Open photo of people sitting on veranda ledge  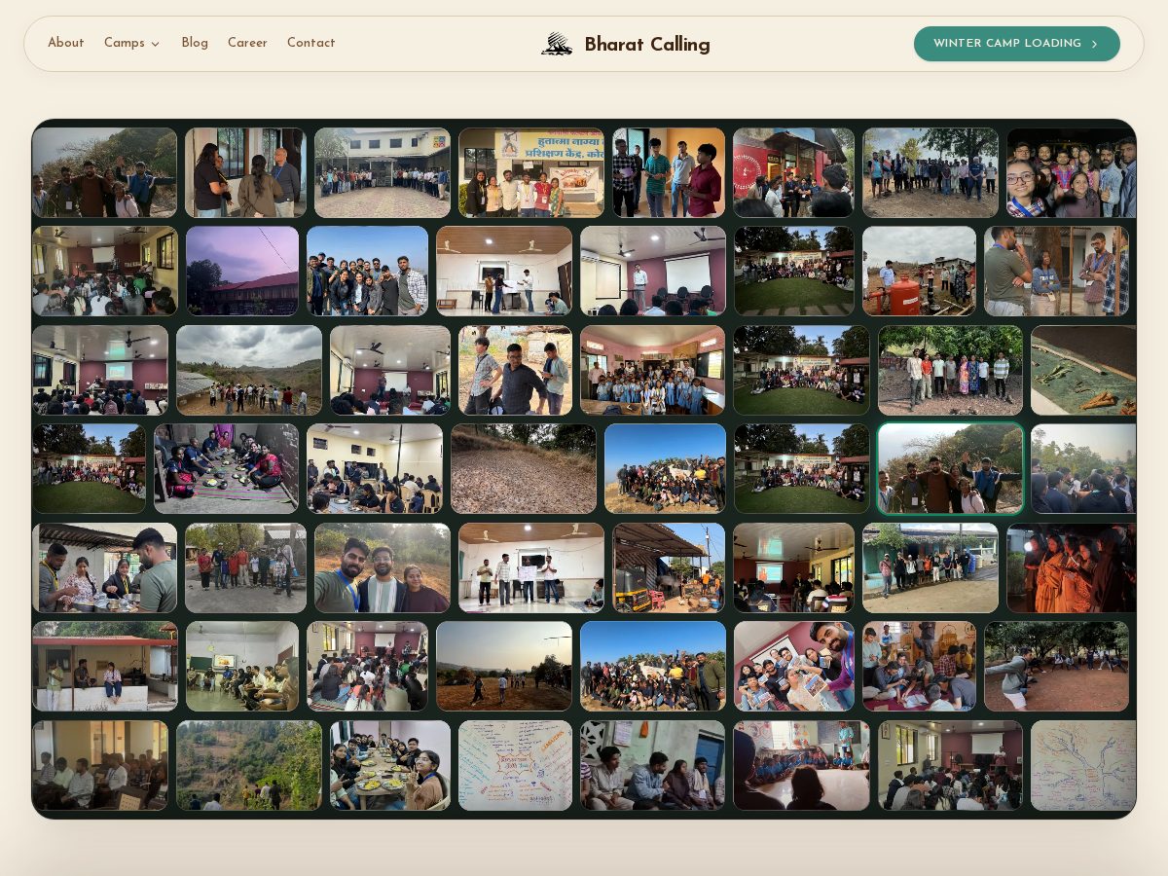pyautogui.click(x=104, y=666)
